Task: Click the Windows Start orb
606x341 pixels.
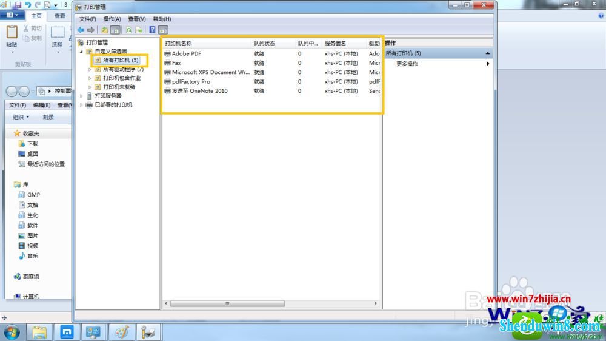Action: [x=12, y=333]
